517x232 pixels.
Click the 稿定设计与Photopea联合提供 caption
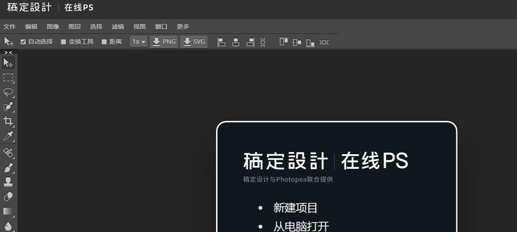pos(288,179)
